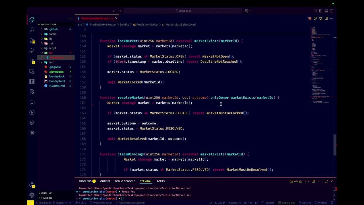
Task: Expand the OUTLINE section
Action: pyautogui.click(x=46, y=193)
